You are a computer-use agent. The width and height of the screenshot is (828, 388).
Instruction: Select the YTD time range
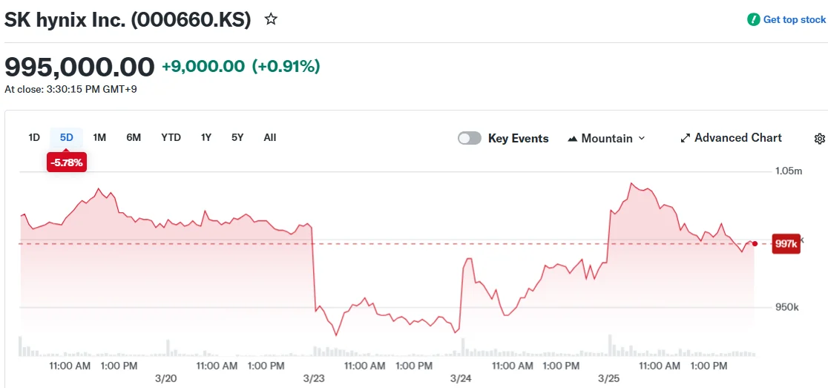click(x=171, y=138)
